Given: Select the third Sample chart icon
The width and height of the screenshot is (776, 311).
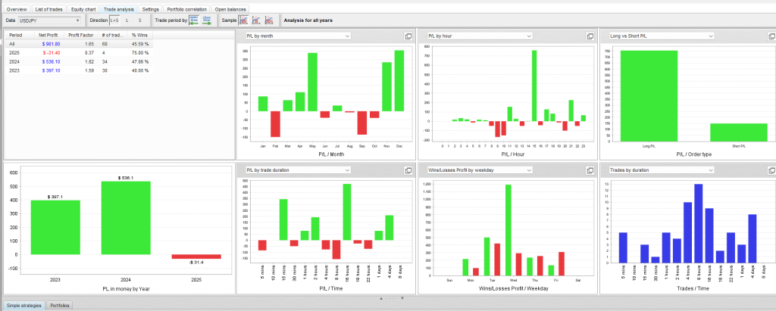Looking at the screenshot, I should [x=268, y=20].
